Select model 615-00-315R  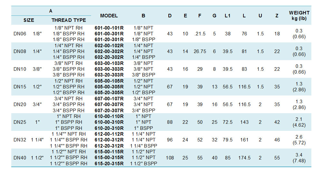[109, 158]
